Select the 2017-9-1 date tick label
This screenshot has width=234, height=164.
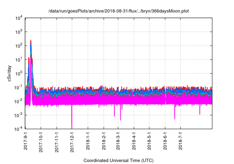(26, 141)
